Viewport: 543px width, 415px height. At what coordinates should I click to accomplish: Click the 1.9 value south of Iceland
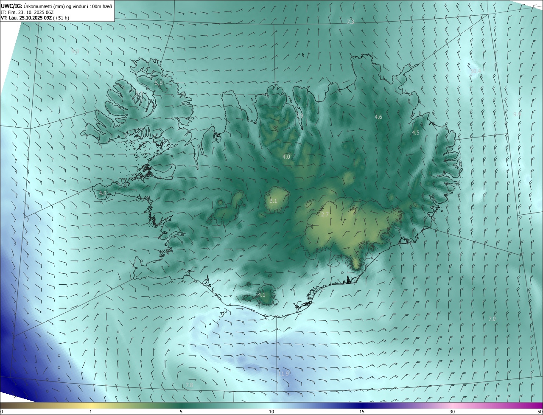pyautogui.click(x=285, y=373)
